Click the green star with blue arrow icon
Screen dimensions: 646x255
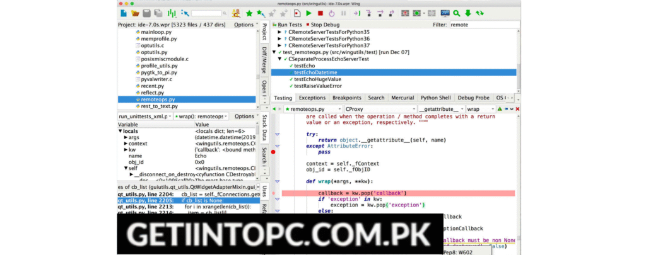261,13
